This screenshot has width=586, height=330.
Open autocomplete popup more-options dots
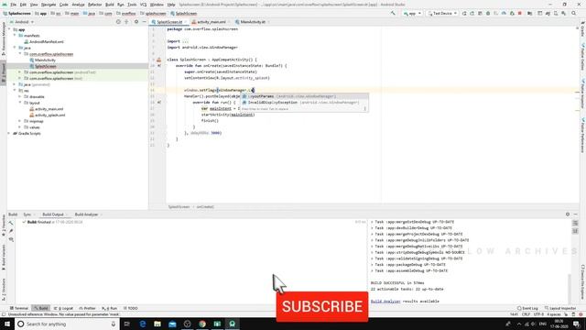point(365,109)
